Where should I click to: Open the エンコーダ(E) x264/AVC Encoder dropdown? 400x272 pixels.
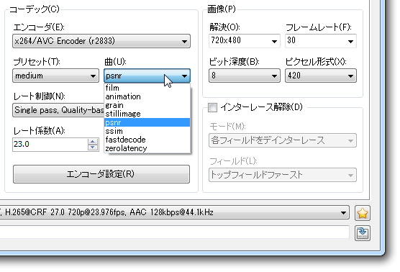(101, 41)
